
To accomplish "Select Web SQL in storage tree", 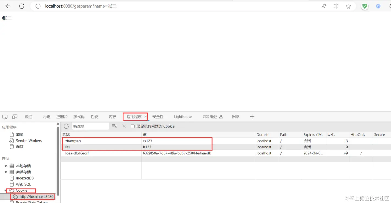I will 23,184.
